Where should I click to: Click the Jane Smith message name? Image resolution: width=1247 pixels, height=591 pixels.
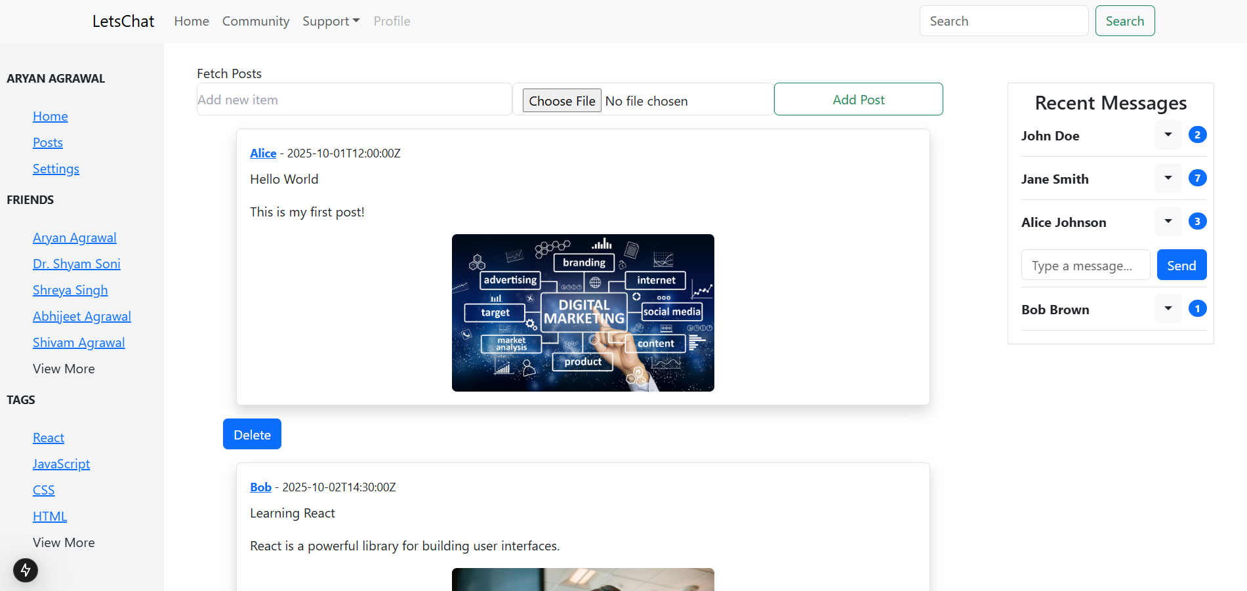(x=1055, y=179)
